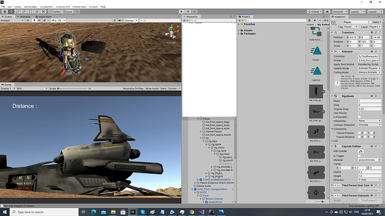The image size is (385, 216).
Task: Open the Layers dropdown
Action: point(357,12)
